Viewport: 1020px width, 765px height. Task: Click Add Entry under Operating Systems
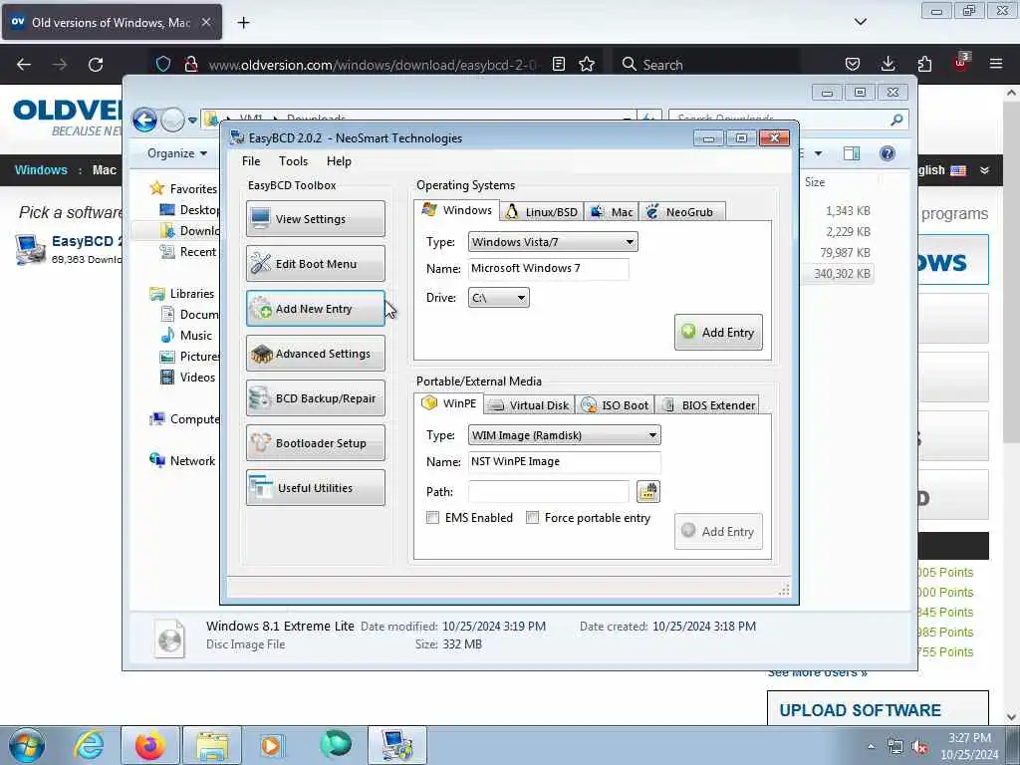pyautogui.click(x=718, y=333)
